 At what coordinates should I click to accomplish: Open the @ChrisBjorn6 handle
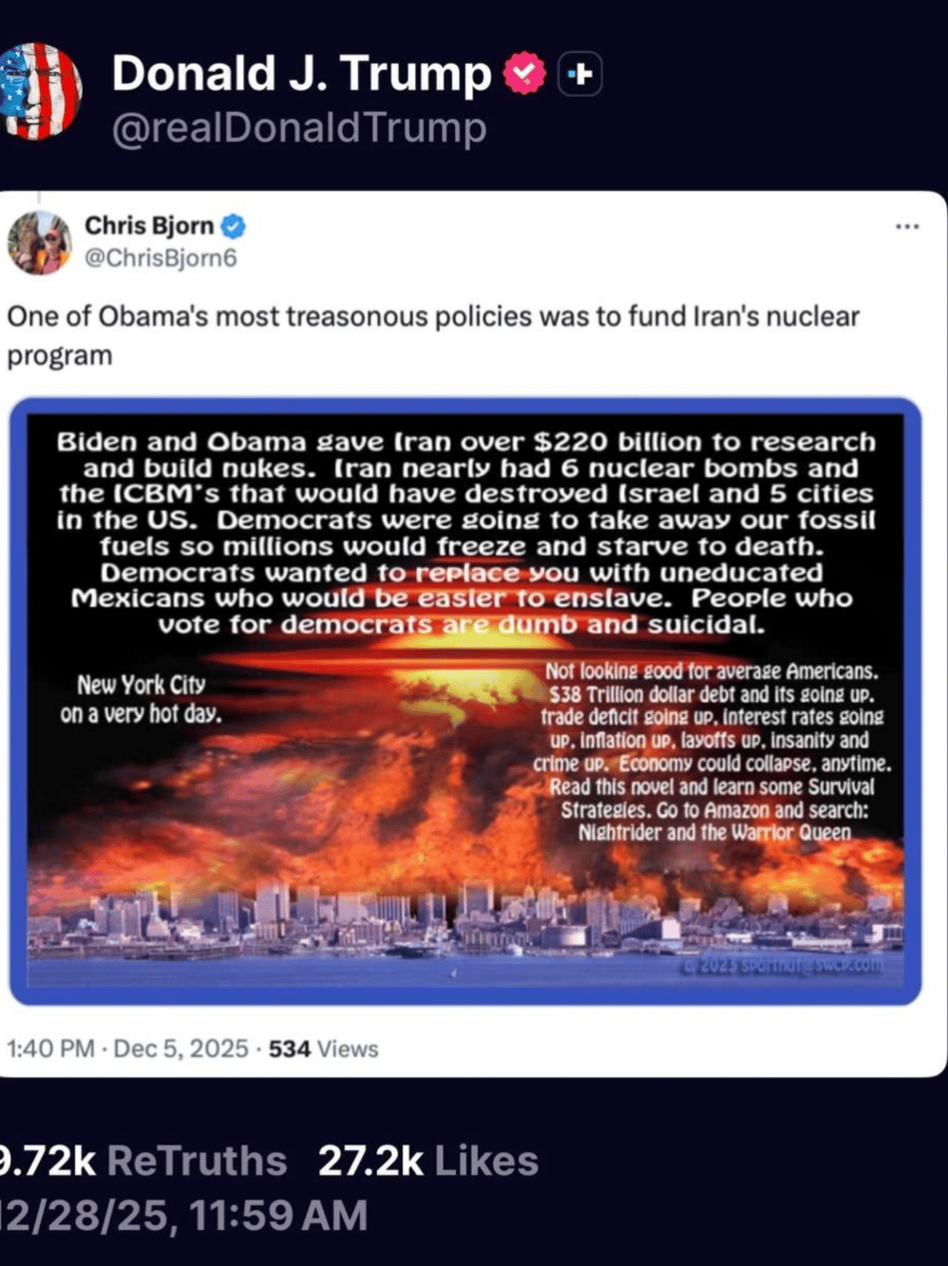coord(161,257)
